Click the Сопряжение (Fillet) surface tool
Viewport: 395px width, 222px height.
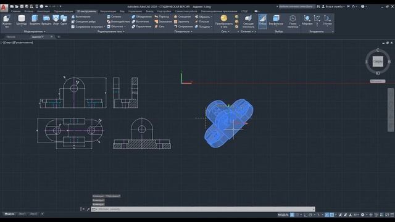click(183, 27)
